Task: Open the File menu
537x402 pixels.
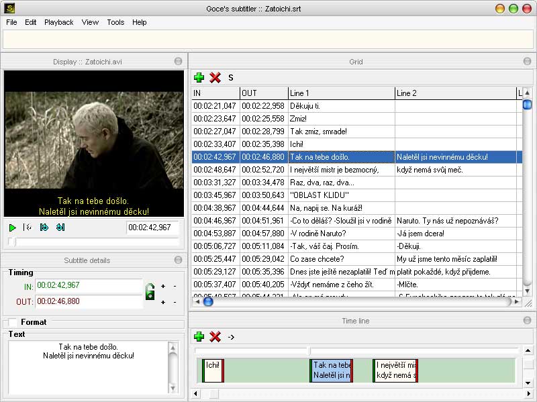Action: click(11, 22)
